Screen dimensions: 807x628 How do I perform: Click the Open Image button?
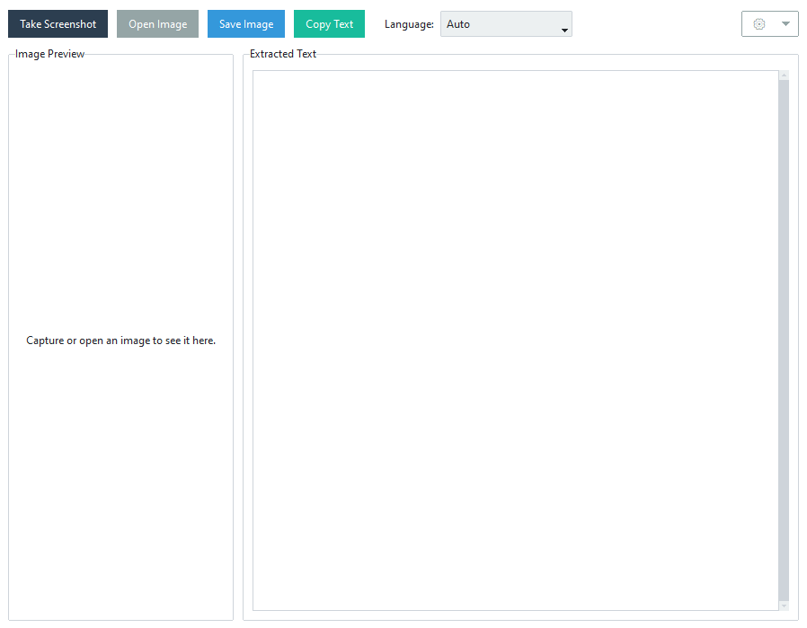tap(157, 24)
